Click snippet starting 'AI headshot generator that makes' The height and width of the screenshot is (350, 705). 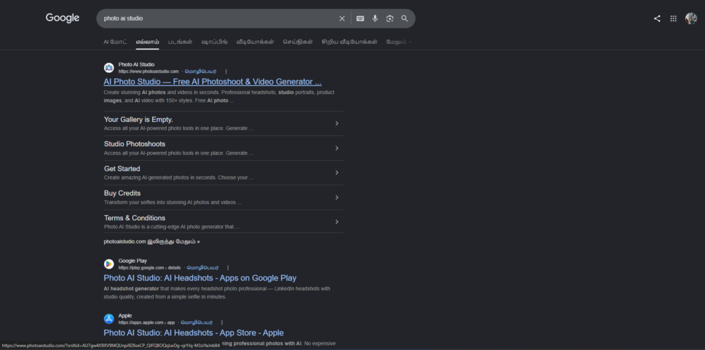coord(217,292)
